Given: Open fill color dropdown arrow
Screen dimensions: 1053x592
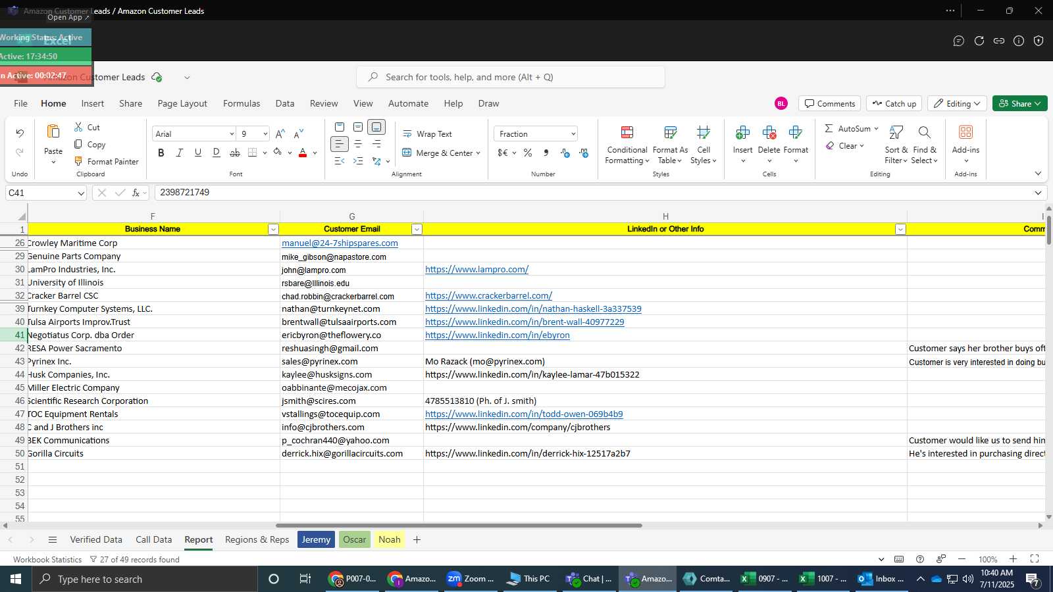Looking at the screenshot, I should click(x=290, y=153).
